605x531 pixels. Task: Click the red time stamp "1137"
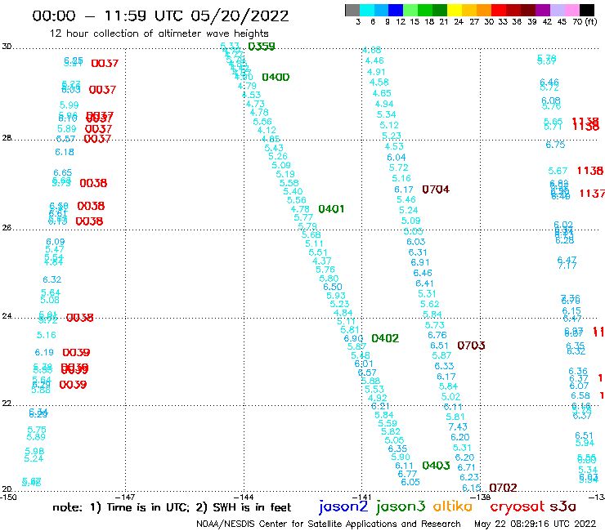pos(592,194)
